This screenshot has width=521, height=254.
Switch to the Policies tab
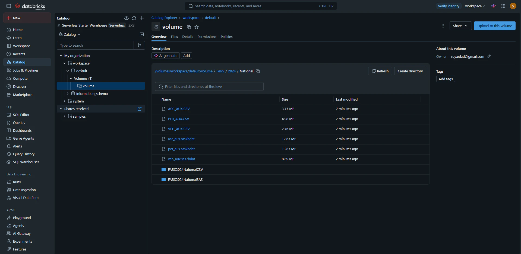[x=226, y=37]
